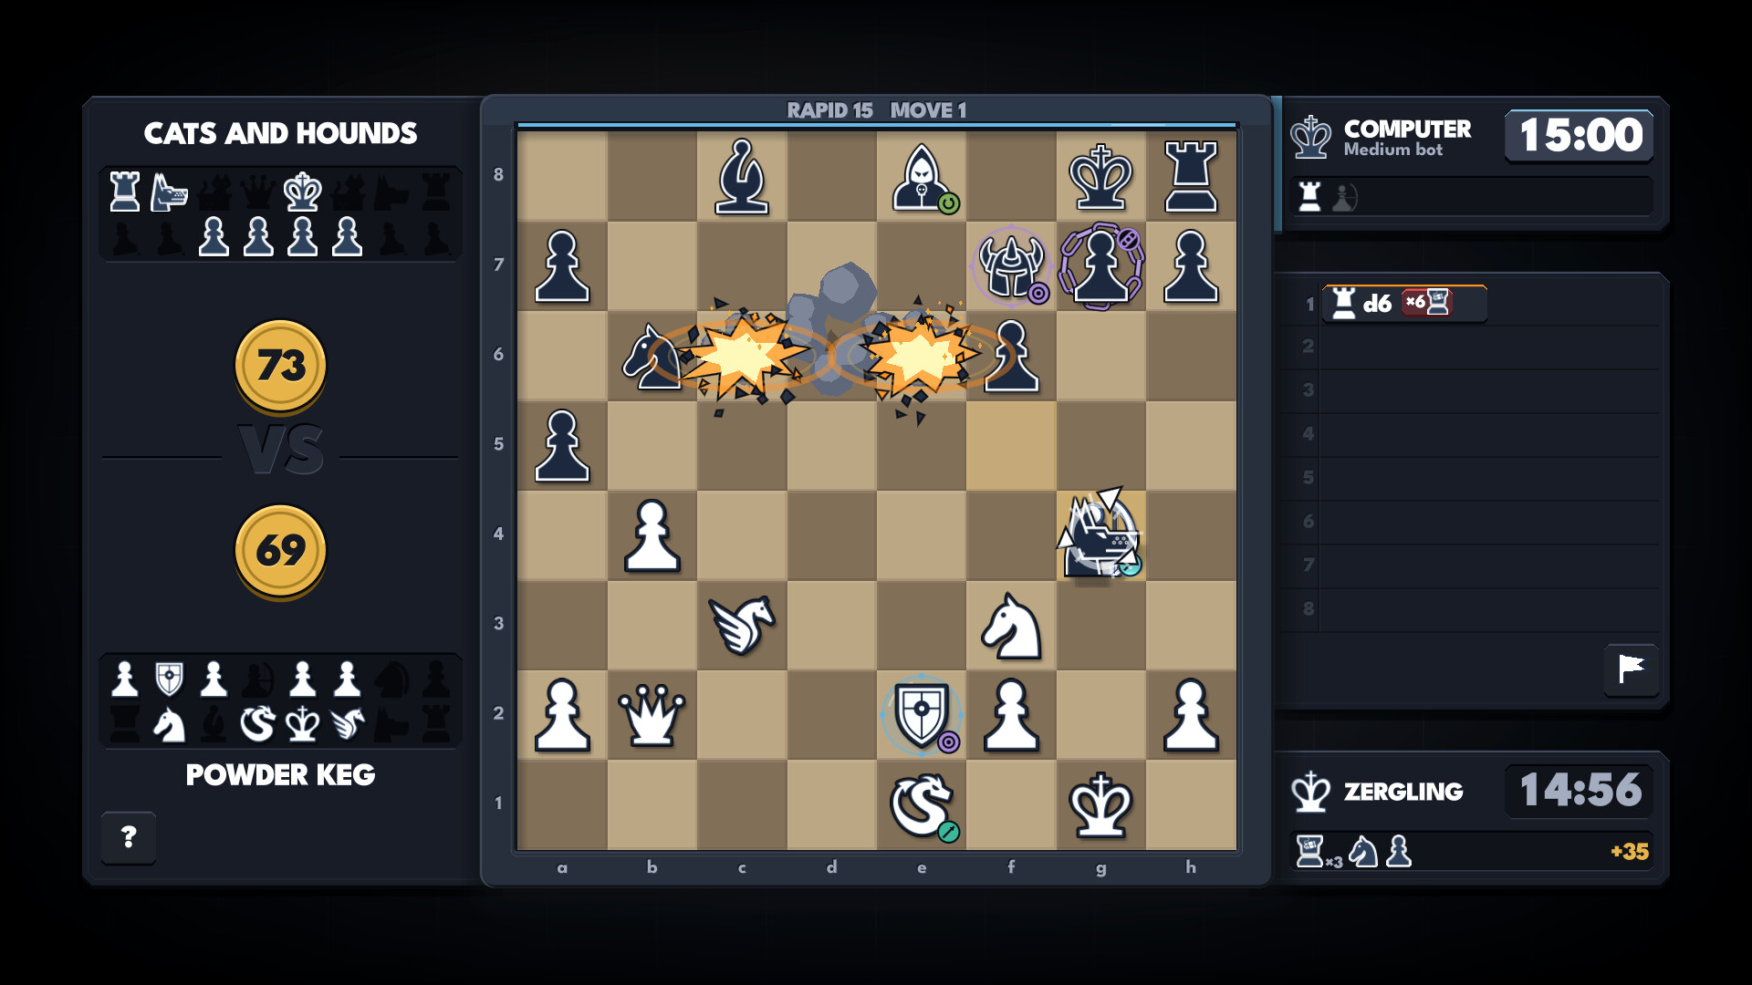Click the black king on g8
Image resolution: width=1752 pixels, height=985 pixels.
click(x=1100, y=176)
